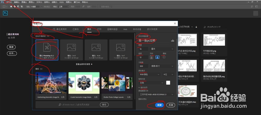Switch to the 照片 tab
This screenshot has width=261, height=115.
click(x=89, y=29)
